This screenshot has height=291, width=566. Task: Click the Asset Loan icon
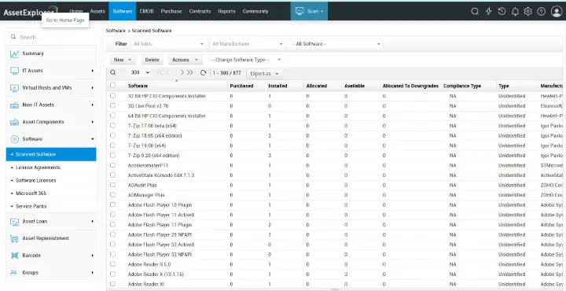pos(14,221)
